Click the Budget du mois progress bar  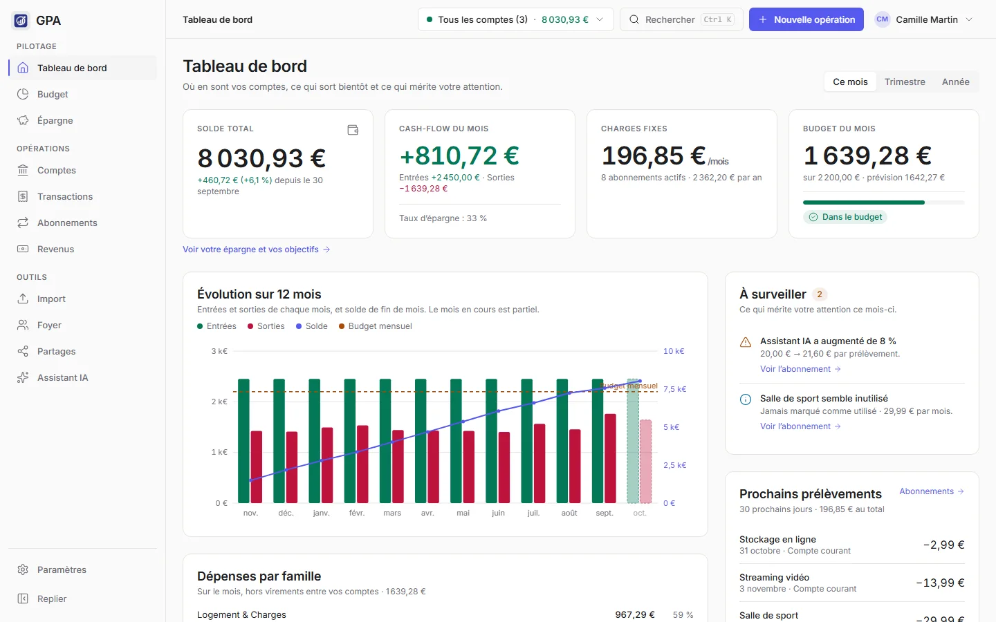tap(884, 202)
